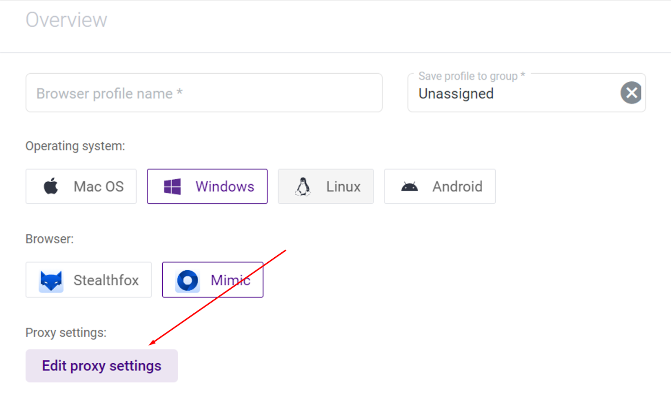Select Mac OS operating system

click(x=81, y=186)
